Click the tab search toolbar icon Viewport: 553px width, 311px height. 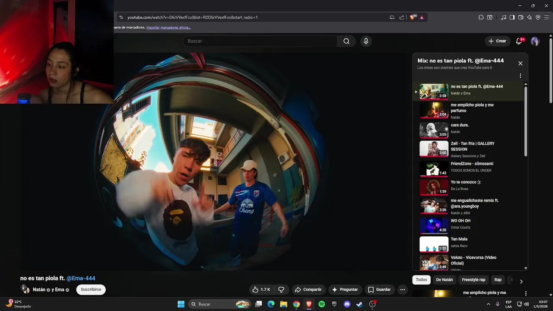click(x=489, y=17)
